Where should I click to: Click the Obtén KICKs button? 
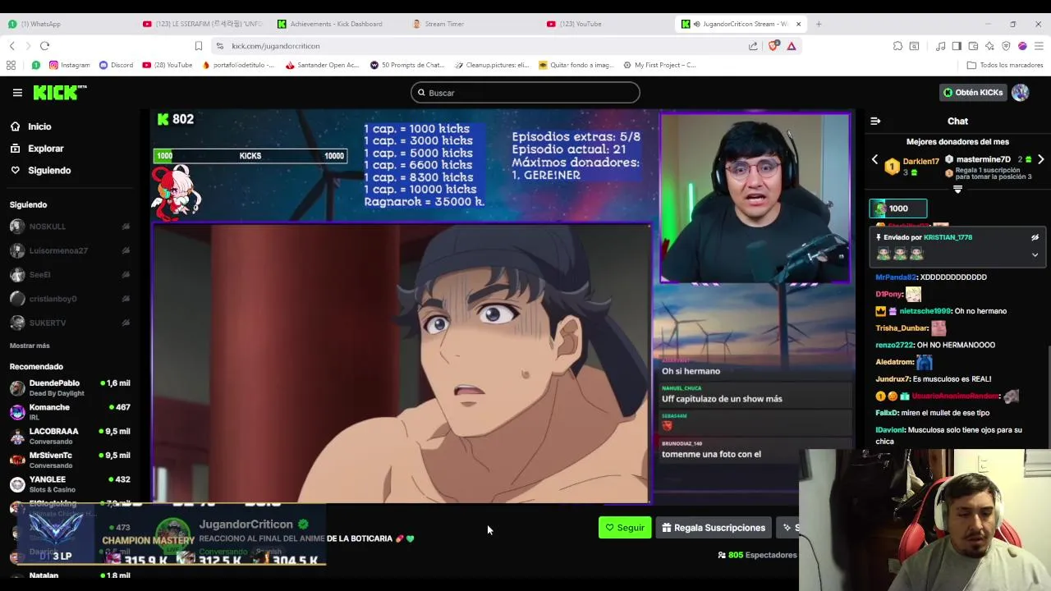pos(973,93)
